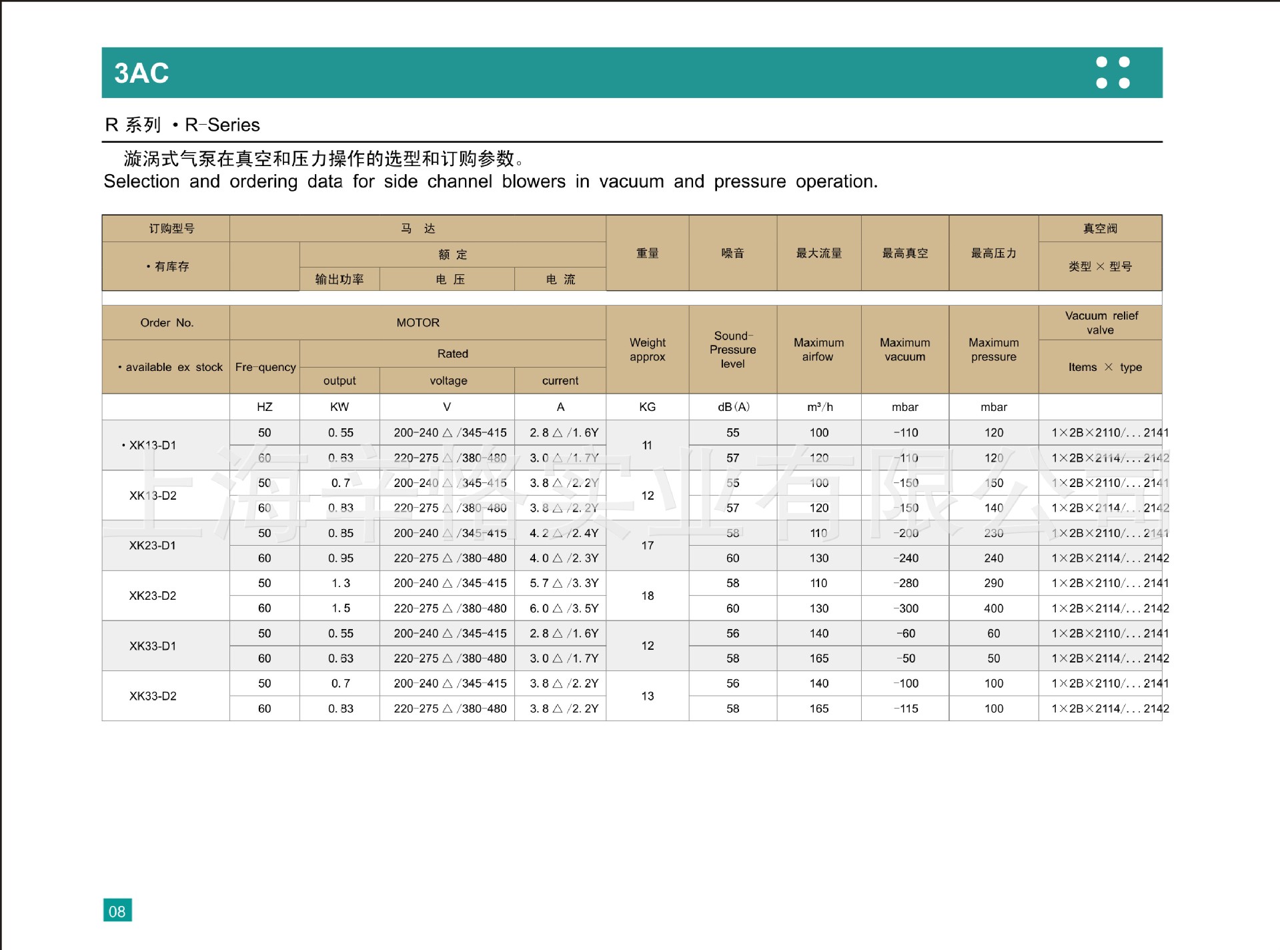This screenshot has width=1280, height=950.
Task: Click output value '1.3' in XK23-D2 row
Action: tap(341, 583)
